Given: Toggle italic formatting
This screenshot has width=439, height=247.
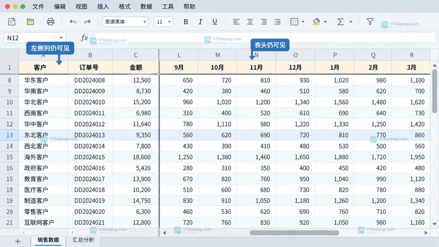Looking at the screenshot, I should pyautogui.click(x=200, y=21).
